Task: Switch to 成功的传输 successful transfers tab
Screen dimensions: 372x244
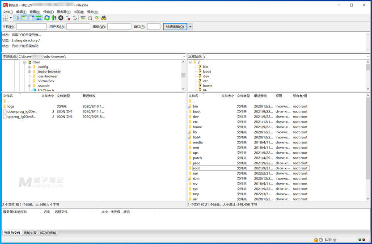Action: 48,233
